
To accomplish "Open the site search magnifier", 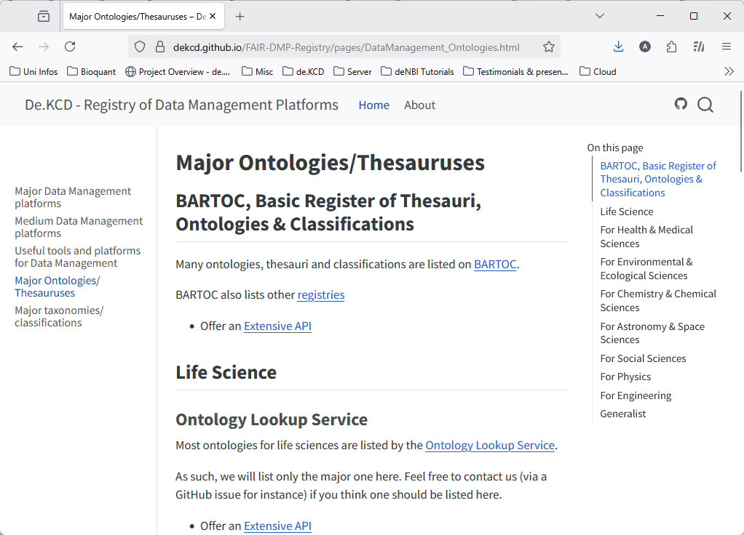I will [705, 105].
